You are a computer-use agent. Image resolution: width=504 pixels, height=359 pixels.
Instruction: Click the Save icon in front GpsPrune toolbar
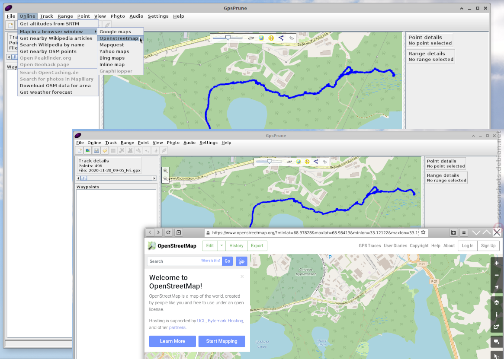pos(96,151)
